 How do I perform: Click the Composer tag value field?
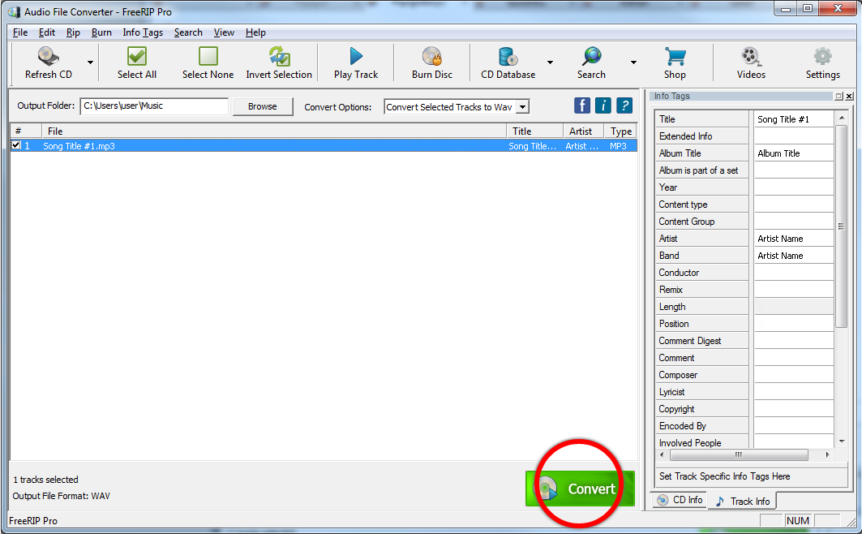(x=794, y=374)
